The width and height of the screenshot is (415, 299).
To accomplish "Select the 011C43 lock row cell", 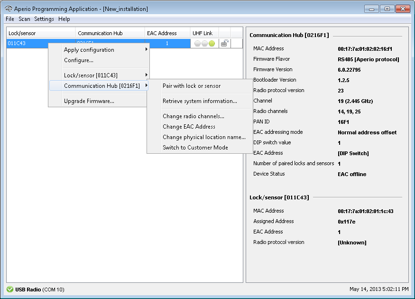I will [x=28, y=44].
